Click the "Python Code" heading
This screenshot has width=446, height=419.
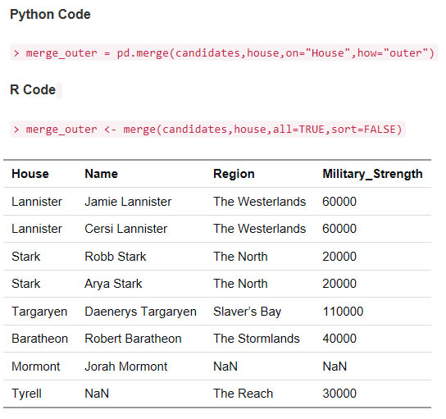tap(50, 15)
